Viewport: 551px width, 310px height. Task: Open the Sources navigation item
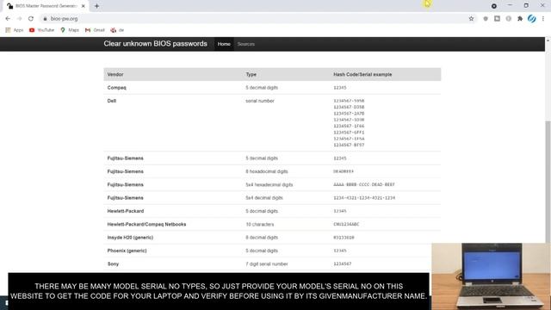[246, 44]
